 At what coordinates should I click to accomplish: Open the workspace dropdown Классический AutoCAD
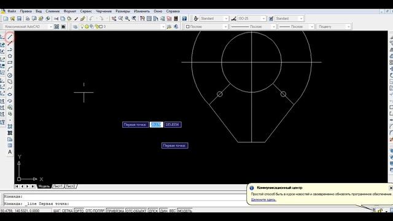28,26
